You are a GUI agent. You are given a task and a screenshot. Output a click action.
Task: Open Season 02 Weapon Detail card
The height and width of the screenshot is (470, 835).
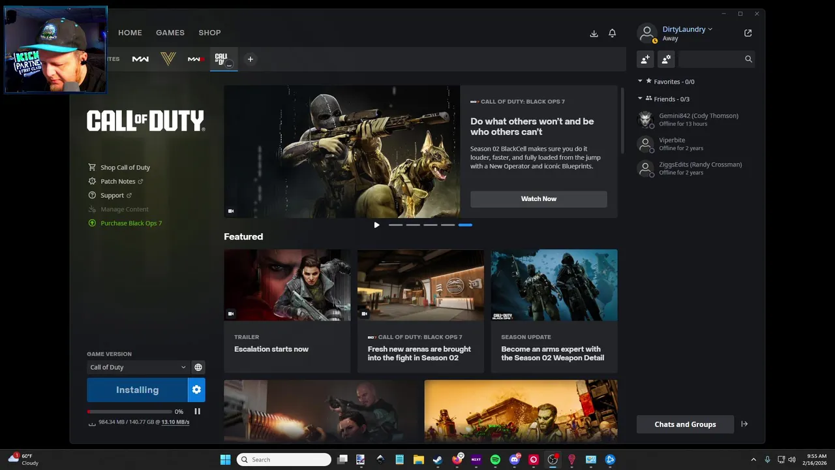(554, 311)
